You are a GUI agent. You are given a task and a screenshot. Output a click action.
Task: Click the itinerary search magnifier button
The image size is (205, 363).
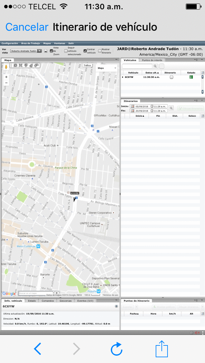click(171, 108)
